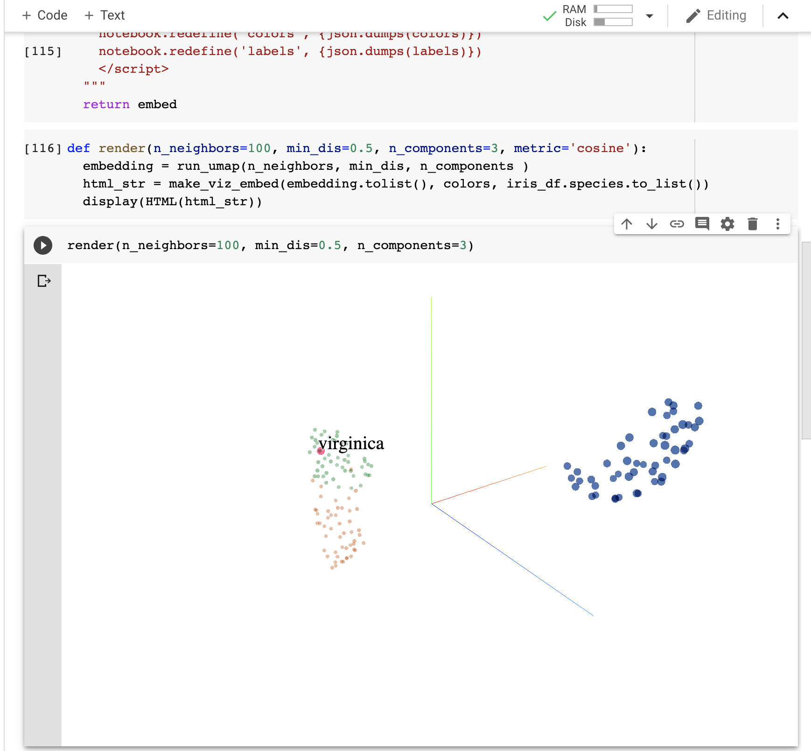Click the output actions icon

pos(44,281)
